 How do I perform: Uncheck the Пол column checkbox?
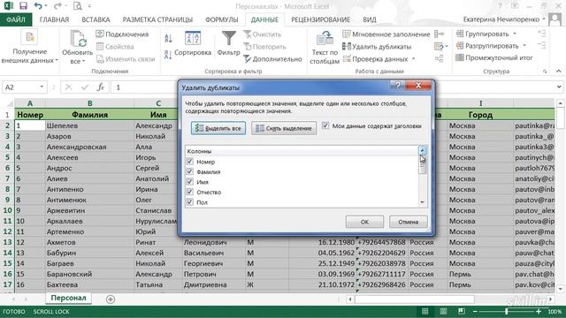click(x=190, y=202)
